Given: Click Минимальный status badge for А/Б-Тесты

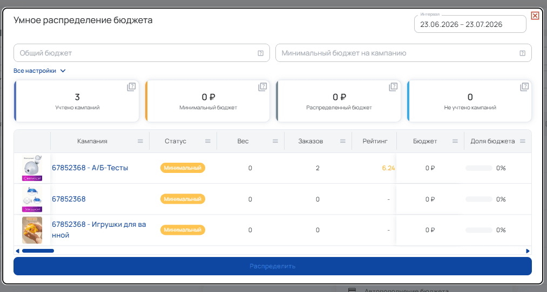Looking at the screenshot, I should 183,168.
